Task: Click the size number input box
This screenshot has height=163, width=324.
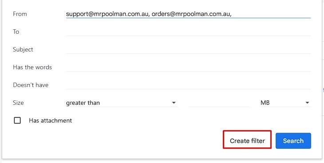Action: pos(219,103)
